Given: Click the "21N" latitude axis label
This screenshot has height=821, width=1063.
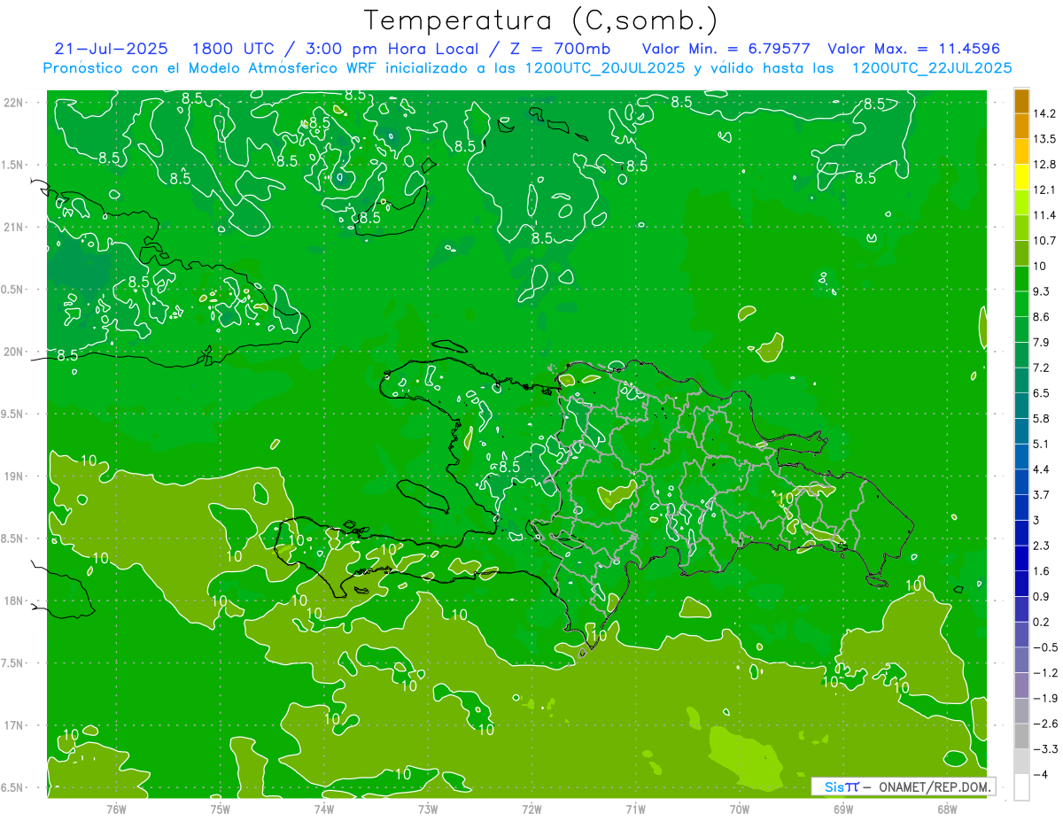Looking at the screenshot, I should [x=15, y=227].
